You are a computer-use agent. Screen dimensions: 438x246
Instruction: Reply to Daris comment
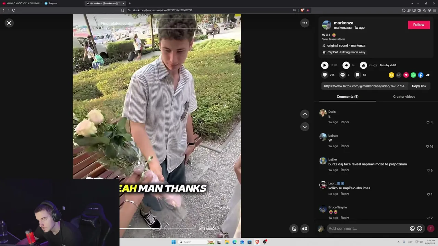point(345,122)
